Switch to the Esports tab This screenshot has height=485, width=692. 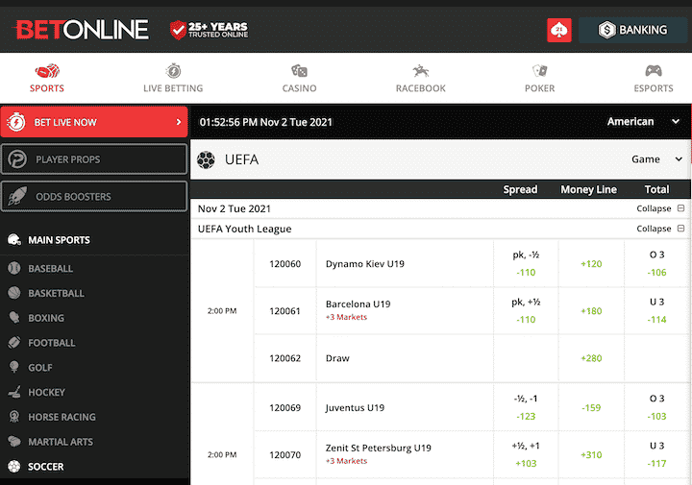click(654, 79)
